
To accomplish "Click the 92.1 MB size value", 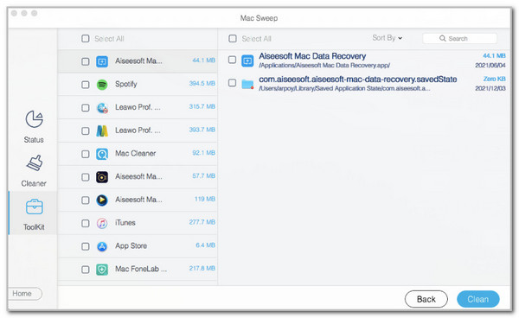I will tap(203, 153).
